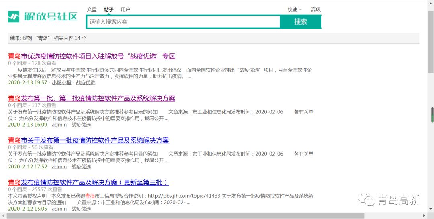Click the vertical scrollbar down arrow
The width and height of the screenshot is (434, 219).
point(431,209)
